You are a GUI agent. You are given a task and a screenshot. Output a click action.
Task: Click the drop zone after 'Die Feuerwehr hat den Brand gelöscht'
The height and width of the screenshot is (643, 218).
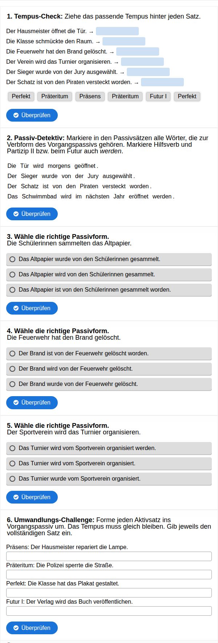point(138,52)
